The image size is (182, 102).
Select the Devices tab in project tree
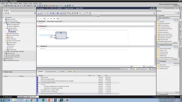tap(6, 11)
